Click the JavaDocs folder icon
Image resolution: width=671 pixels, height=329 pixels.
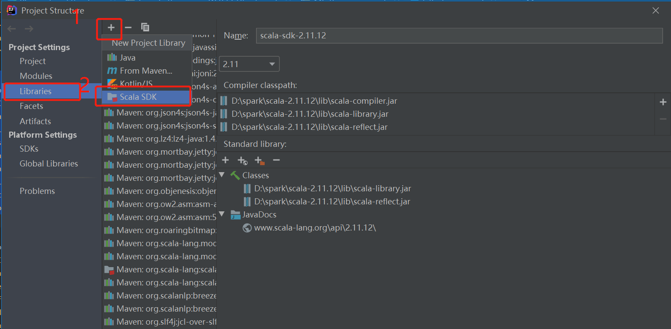click(235, 214)
